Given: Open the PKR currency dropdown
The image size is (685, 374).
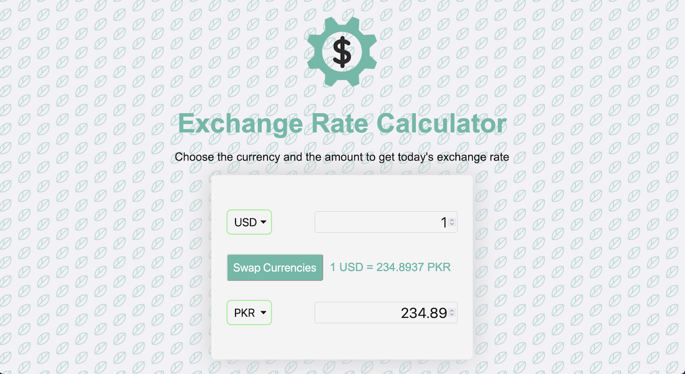Looking at the screenshot, I should [249, 312].
